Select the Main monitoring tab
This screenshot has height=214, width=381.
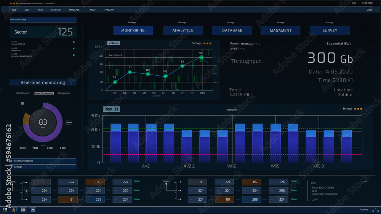tap(43, 20)
